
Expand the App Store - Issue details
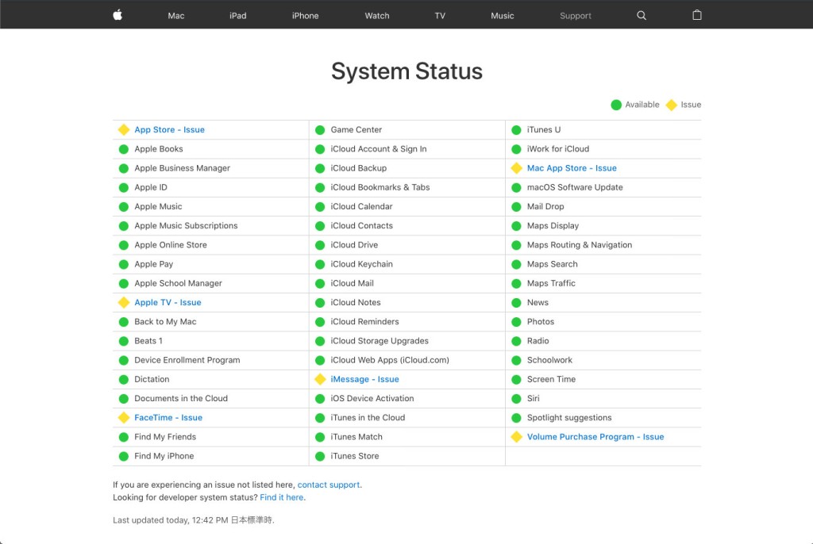pyautogui.click(x=170, y=129)
